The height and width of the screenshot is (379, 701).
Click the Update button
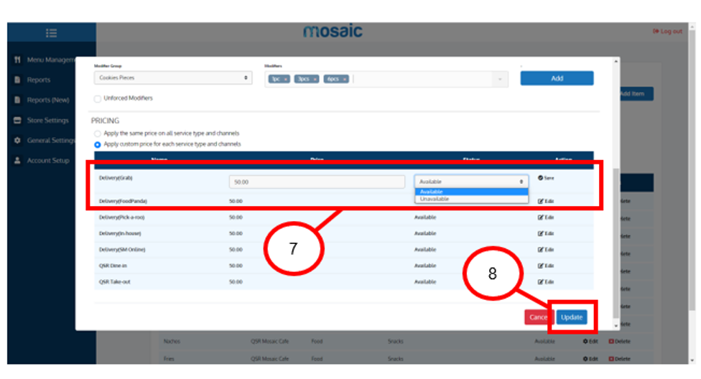pyautogui.click(x=572, y=317)
